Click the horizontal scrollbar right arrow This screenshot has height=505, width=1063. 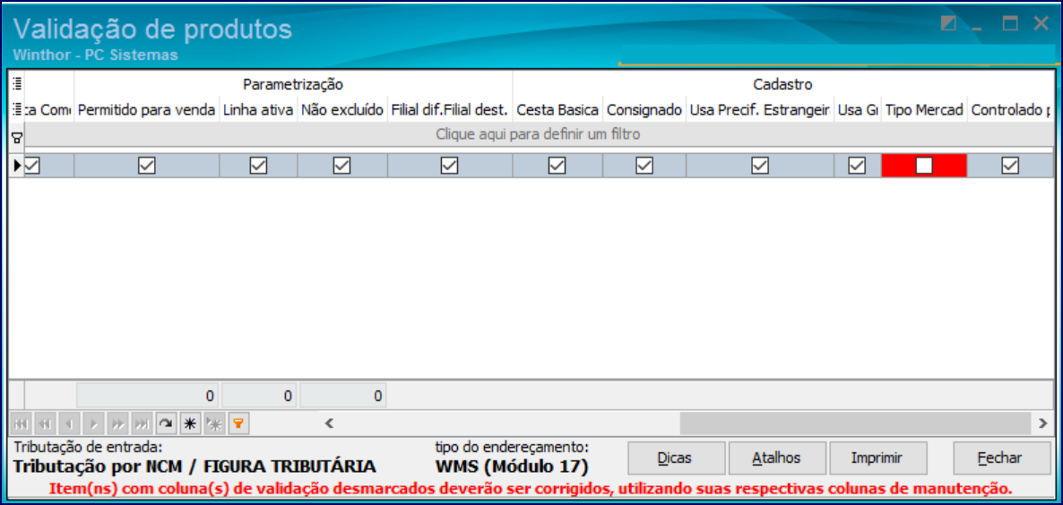pos(1042,424)
